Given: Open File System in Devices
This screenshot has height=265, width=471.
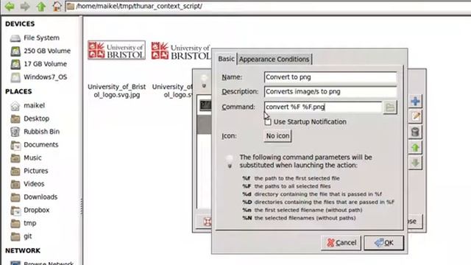Looking at the screenshot, I should tap(41, 38).
